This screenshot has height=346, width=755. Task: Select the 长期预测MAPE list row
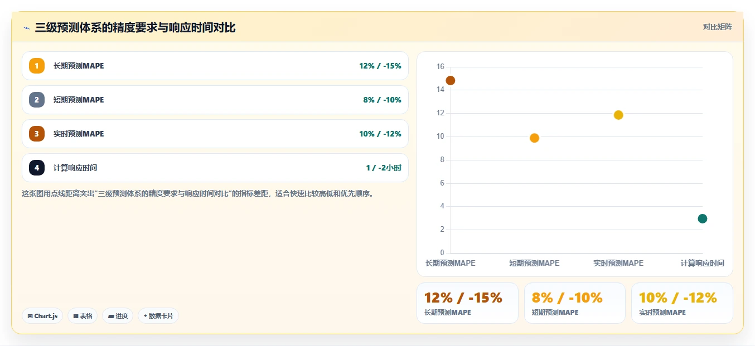(215, 66)
